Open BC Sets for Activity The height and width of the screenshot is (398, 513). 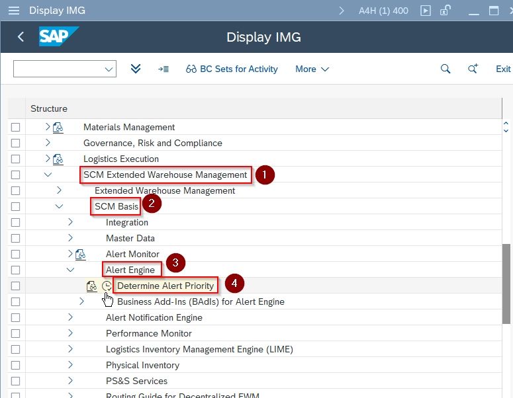point(232,69)
